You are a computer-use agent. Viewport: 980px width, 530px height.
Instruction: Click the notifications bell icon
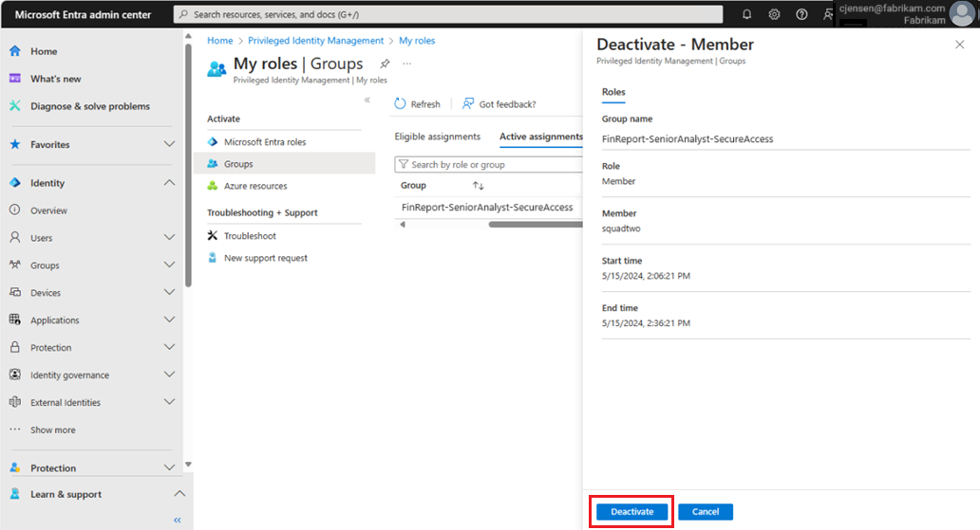coord(746,14)
